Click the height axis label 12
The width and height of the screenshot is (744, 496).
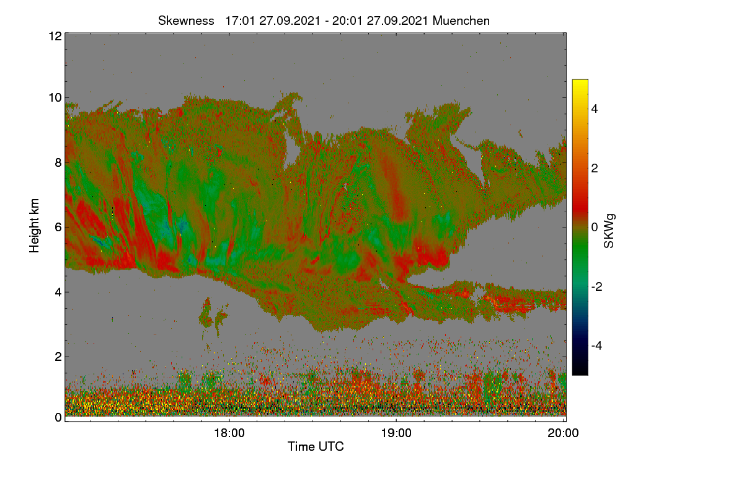tap(54, 36)
